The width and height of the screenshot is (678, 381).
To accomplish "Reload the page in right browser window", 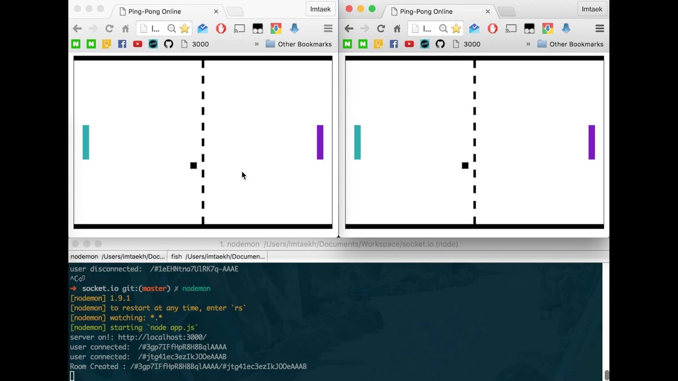I will tap(381, 29).
